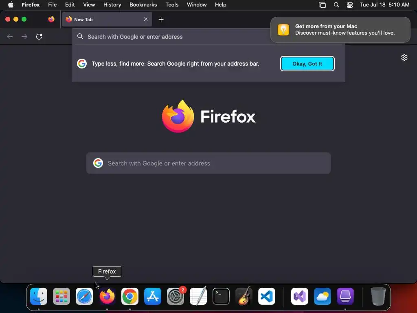Click the yellow Tips lightbulb icon
This screenshot has width=417, height=313.
point(283,29)
